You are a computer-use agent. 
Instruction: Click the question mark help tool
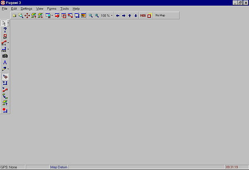(4, 30)
